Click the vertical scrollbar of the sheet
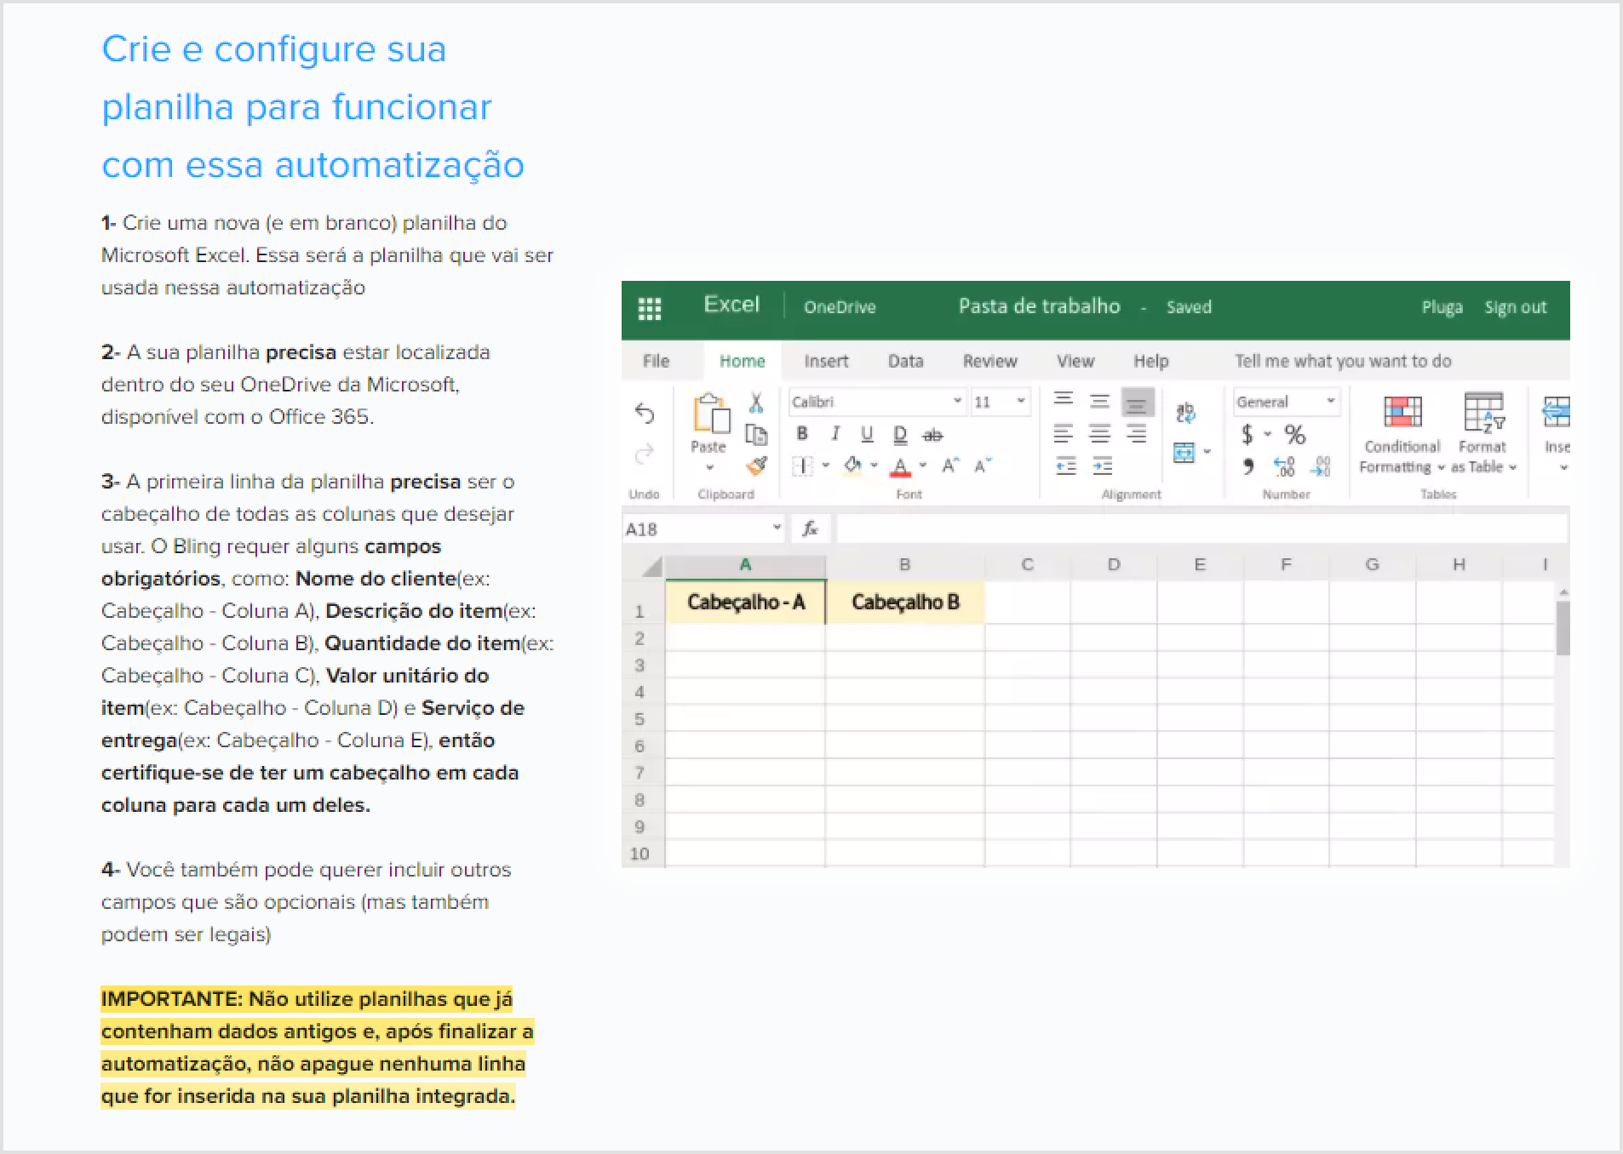This screenshot has width=1623, height=1154. pyautogui.click(x=1563, y=628)
